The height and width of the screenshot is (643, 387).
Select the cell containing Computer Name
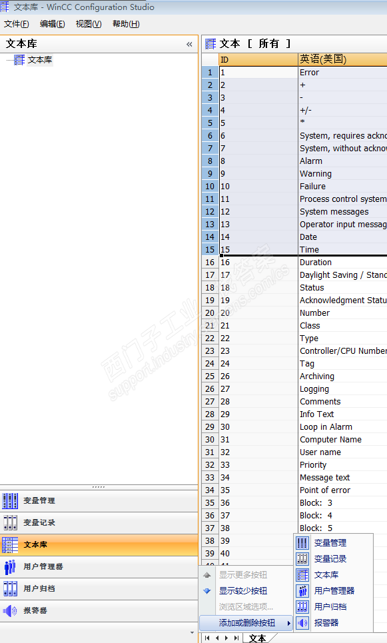coord(342,440)
